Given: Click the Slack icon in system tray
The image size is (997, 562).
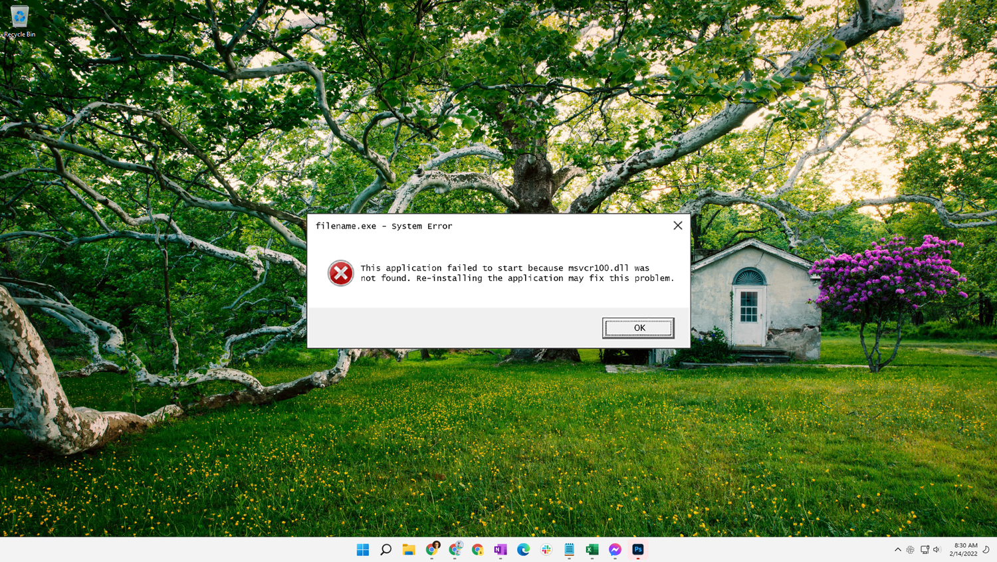Looking at the screenshot, I should pos(911,549).
